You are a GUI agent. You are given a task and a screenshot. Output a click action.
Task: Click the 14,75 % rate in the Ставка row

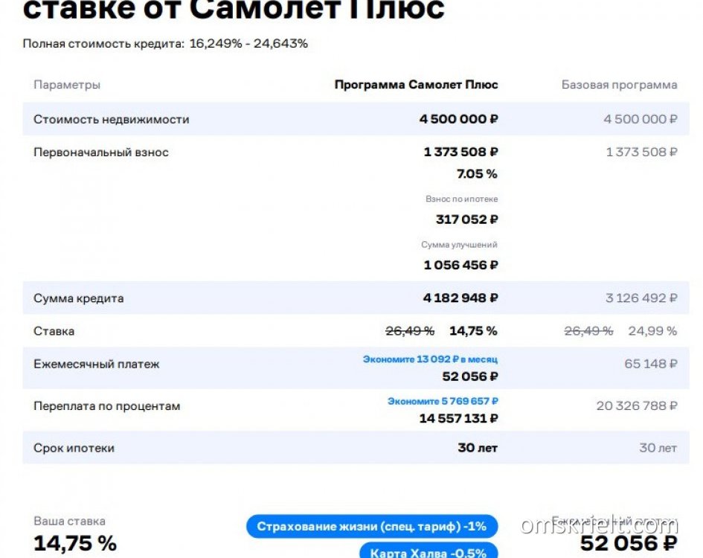click(x=473, y=331)
